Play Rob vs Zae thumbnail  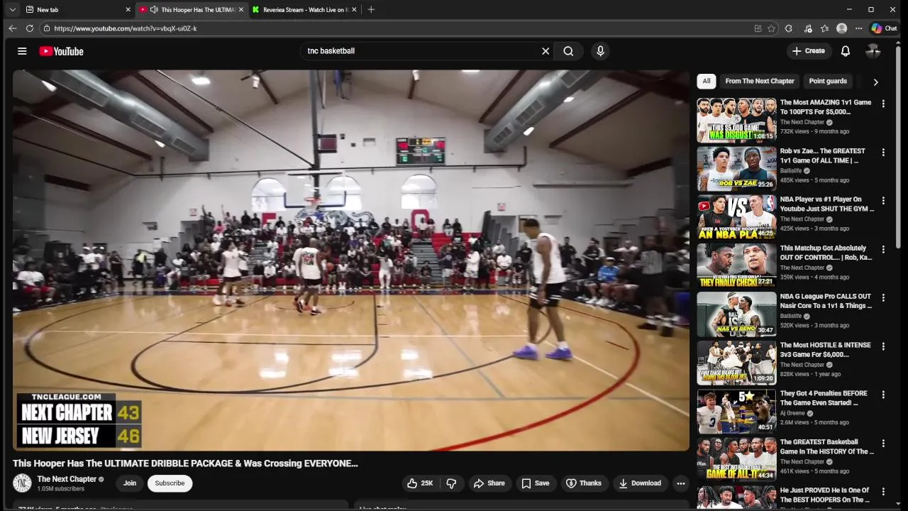(x=736, y=169)
